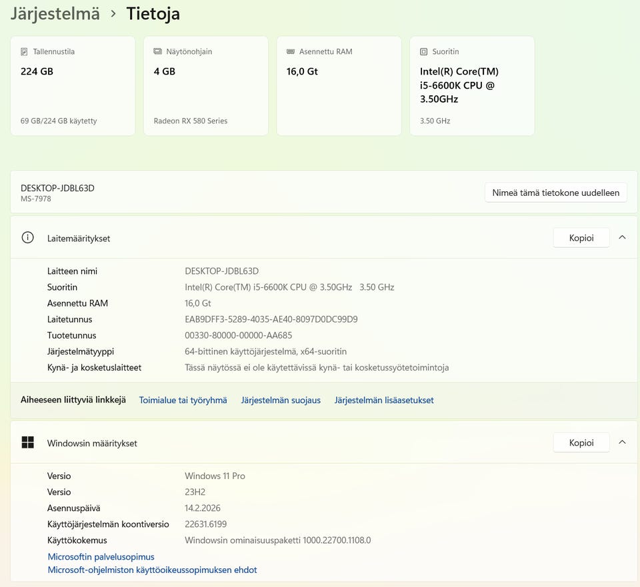Click the Windows logo beside Windowsin määritykset
Image resolution: width=640 pixels, height=587 pixels.
(27, 442)
